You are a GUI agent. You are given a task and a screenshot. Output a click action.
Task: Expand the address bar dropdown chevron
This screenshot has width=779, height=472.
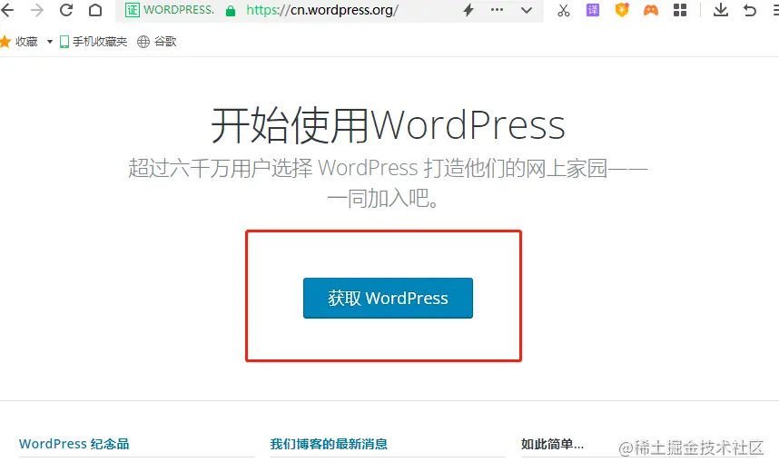pos(527,10)
